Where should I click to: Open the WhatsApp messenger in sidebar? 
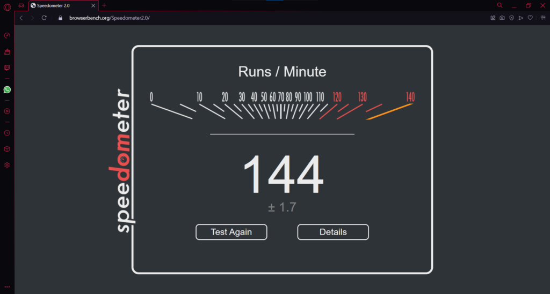click(x=7, y=90)
